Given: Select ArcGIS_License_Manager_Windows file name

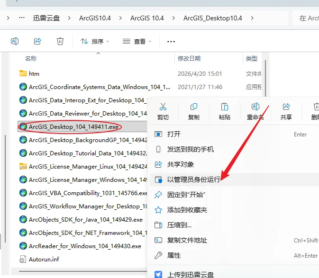Looking at the screenshot, I should 88,179.
